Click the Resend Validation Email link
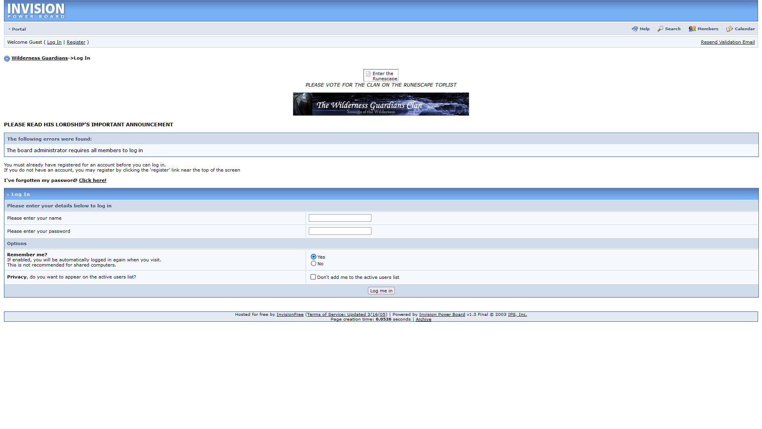Image resolution: width=762 pixels, height=429 pixels. (x=727, y=42)
